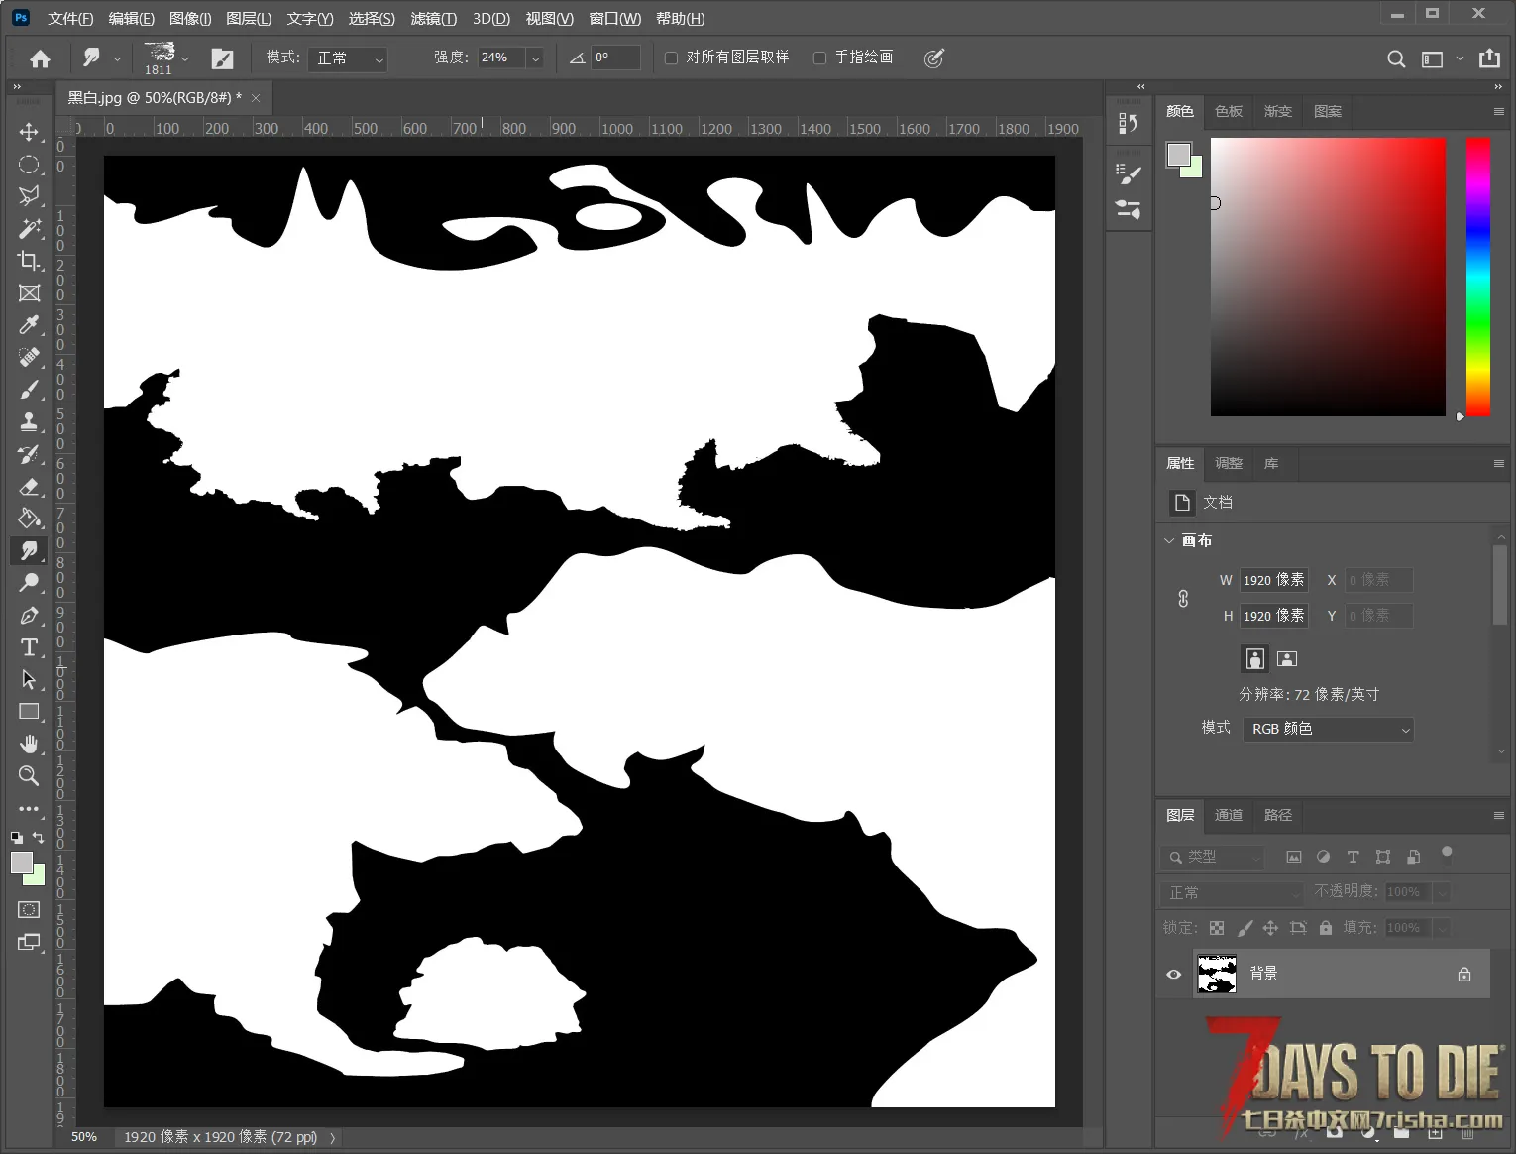
Task: Select the Horizontal Type tool
Action: pos(29,647)
